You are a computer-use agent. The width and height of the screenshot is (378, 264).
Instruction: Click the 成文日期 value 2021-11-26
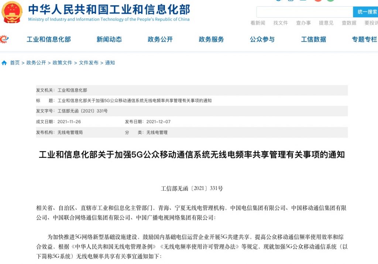tap(69, 122)
